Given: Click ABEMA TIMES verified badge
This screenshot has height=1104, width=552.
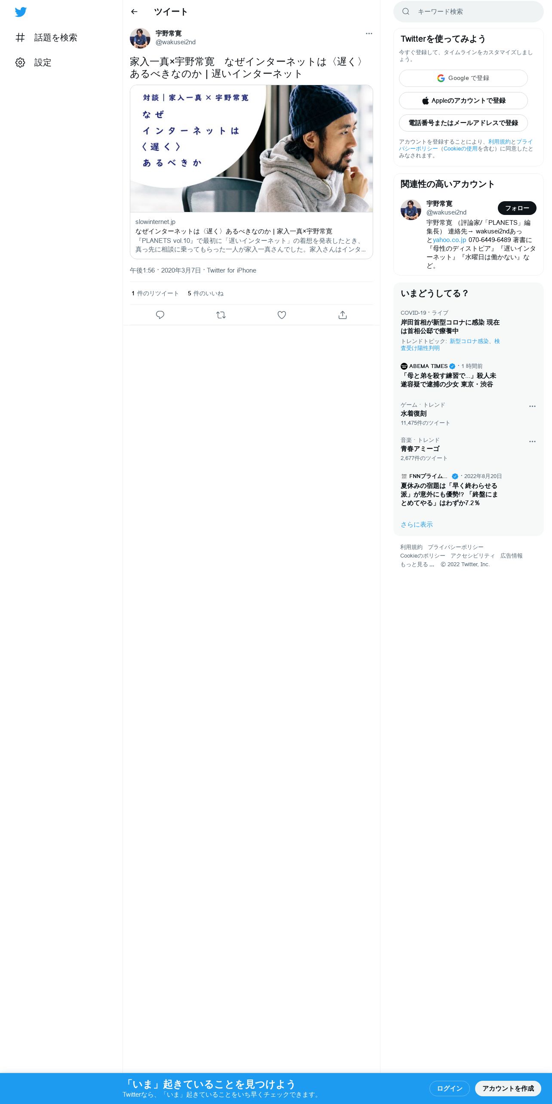Looking at the screenshot, I should point(452,366).
